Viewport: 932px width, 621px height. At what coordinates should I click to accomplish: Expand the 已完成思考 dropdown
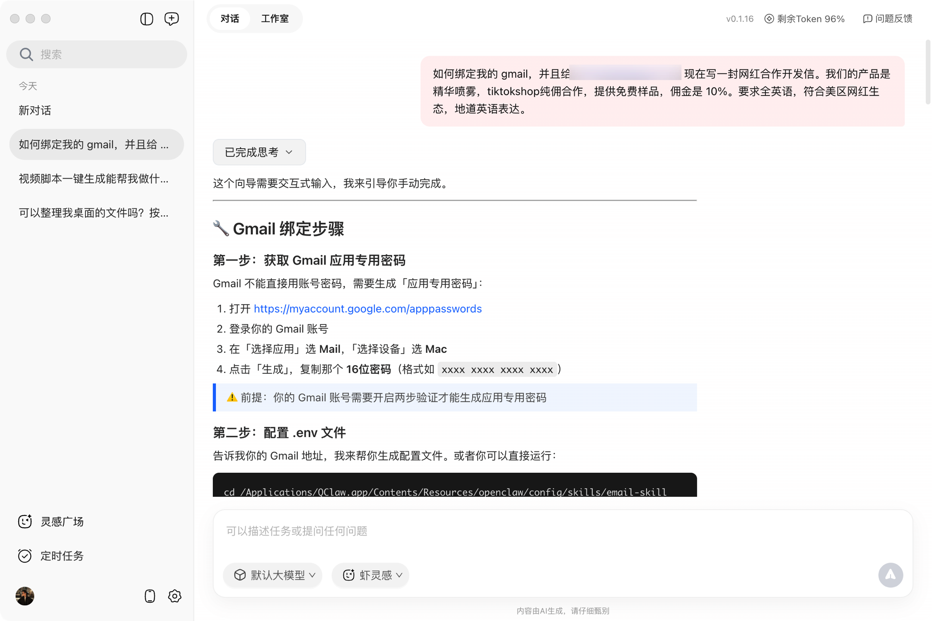click(259, 152)
